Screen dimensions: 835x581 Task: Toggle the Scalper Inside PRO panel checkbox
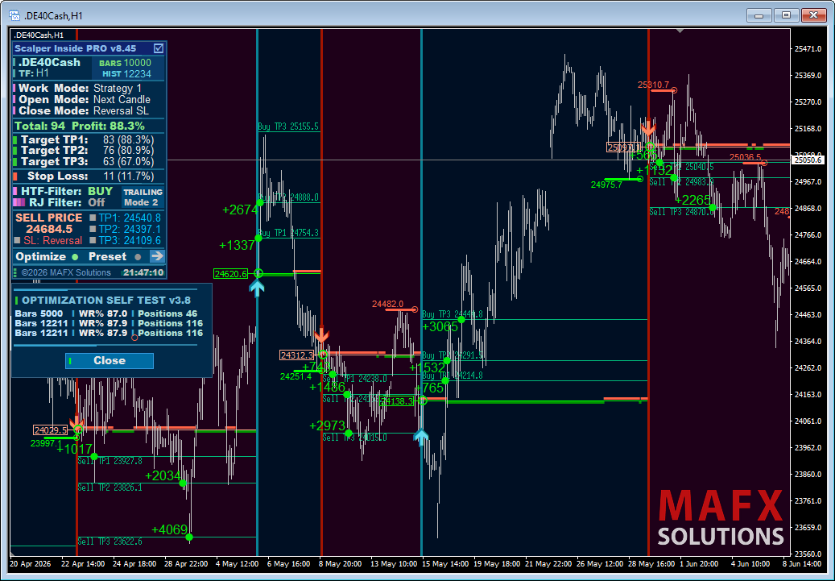click(x=159, y=48)
